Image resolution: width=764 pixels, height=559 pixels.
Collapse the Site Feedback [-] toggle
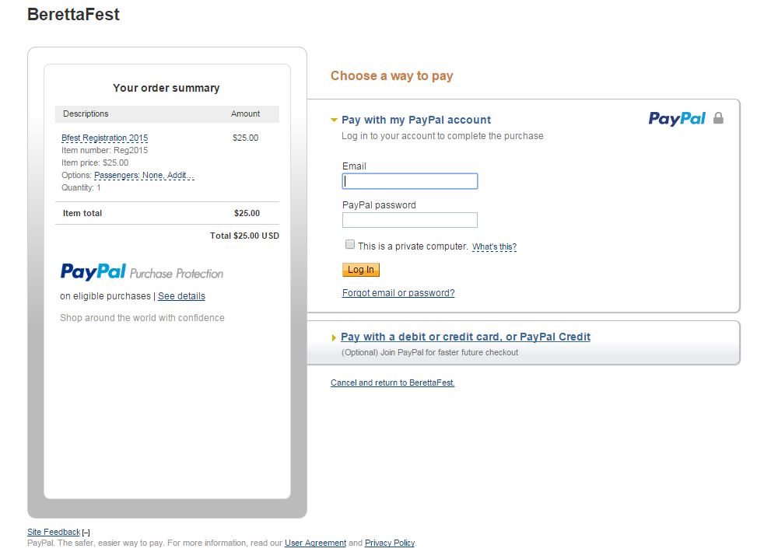pos(86,533)
